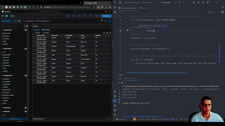225x126 pixels.
Task: Click the horizontal scrollbar under code editor
Action: pos(156,72)
